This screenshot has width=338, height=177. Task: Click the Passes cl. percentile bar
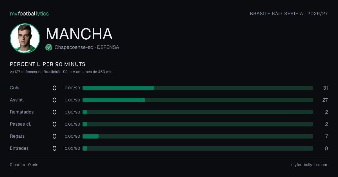198,124
